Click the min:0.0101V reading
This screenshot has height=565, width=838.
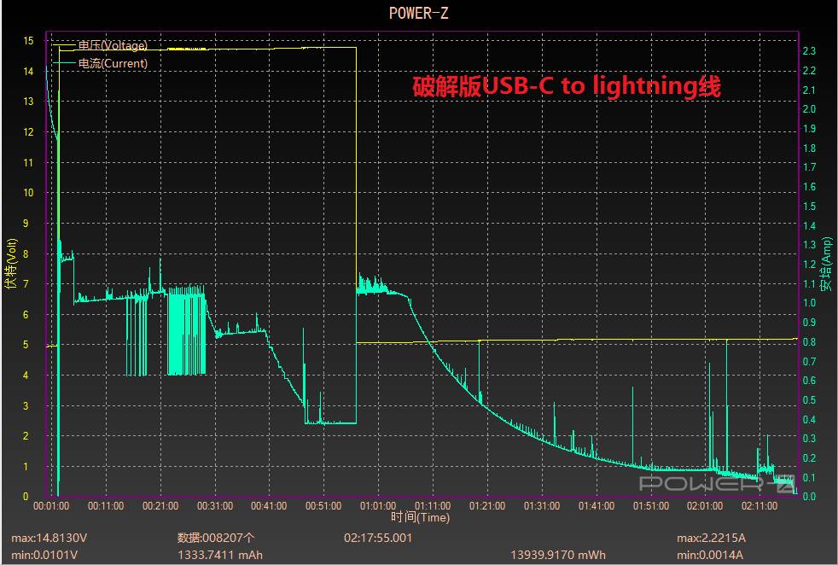tap(44, 555)
